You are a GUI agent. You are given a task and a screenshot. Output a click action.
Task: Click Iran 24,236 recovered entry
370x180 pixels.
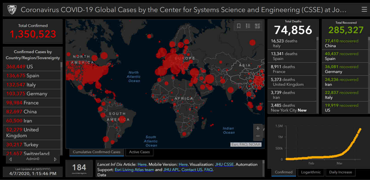345,82
